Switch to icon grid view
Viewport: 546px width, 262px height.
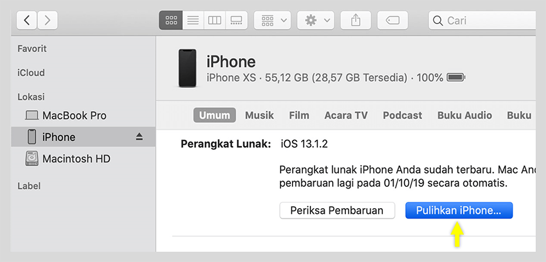click(x=171, y=21)
